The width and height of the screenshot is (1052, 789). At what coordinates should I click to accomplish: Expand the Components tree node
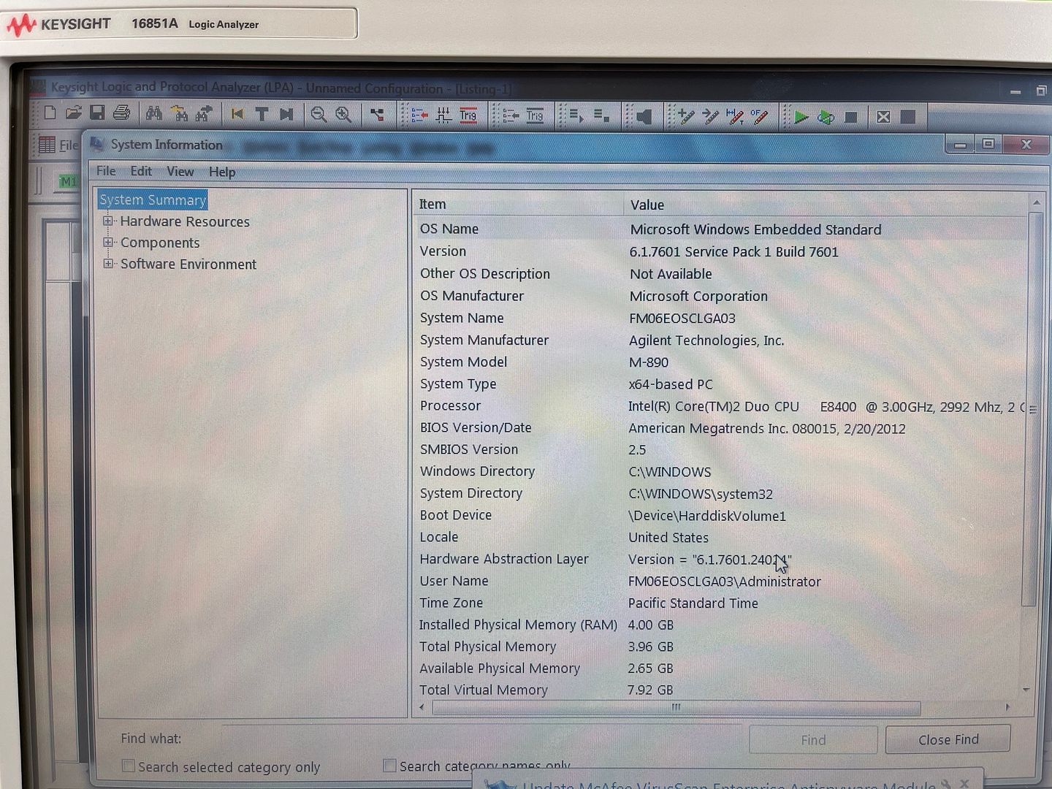click(x=108, y=242)
